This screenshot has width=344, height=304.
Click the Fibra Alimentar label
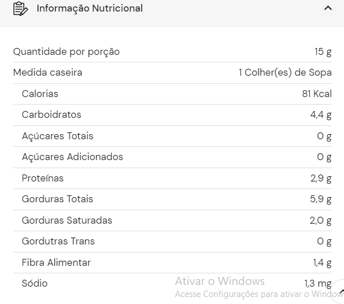click(56, 262)
